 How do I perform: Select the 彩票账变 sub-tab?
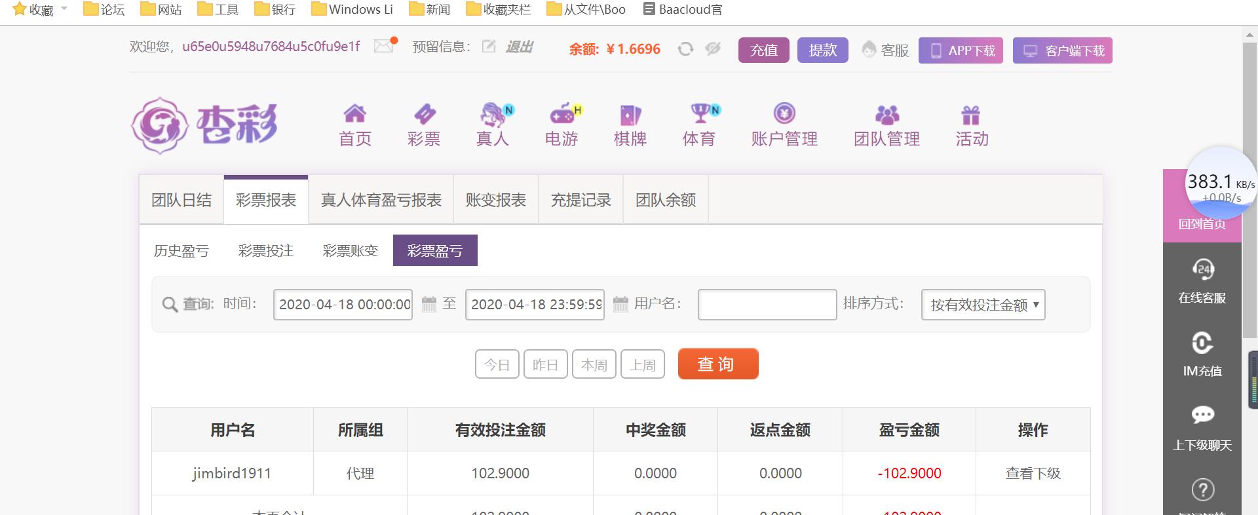(x=351, y=250)
